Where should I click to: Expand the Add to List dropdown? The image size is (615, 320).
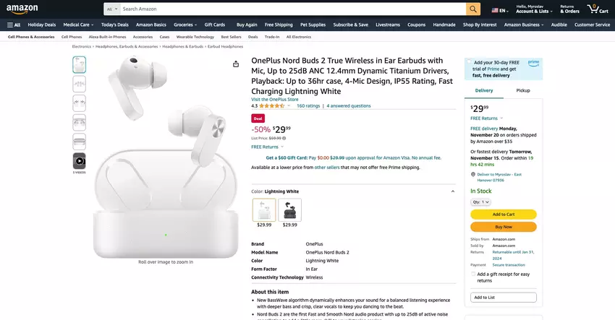504,298
